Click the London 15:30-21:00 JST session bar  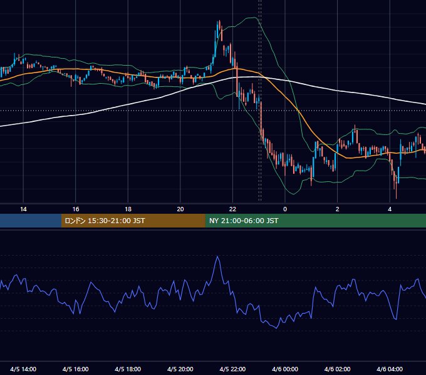(x=133, y=221)
